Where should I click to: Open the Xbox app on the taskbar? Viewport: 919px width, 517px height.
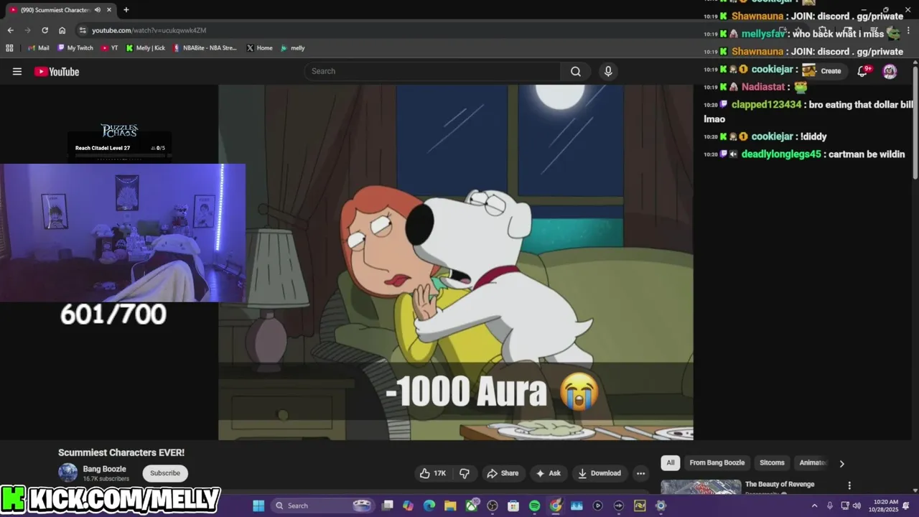coord(472,506)
